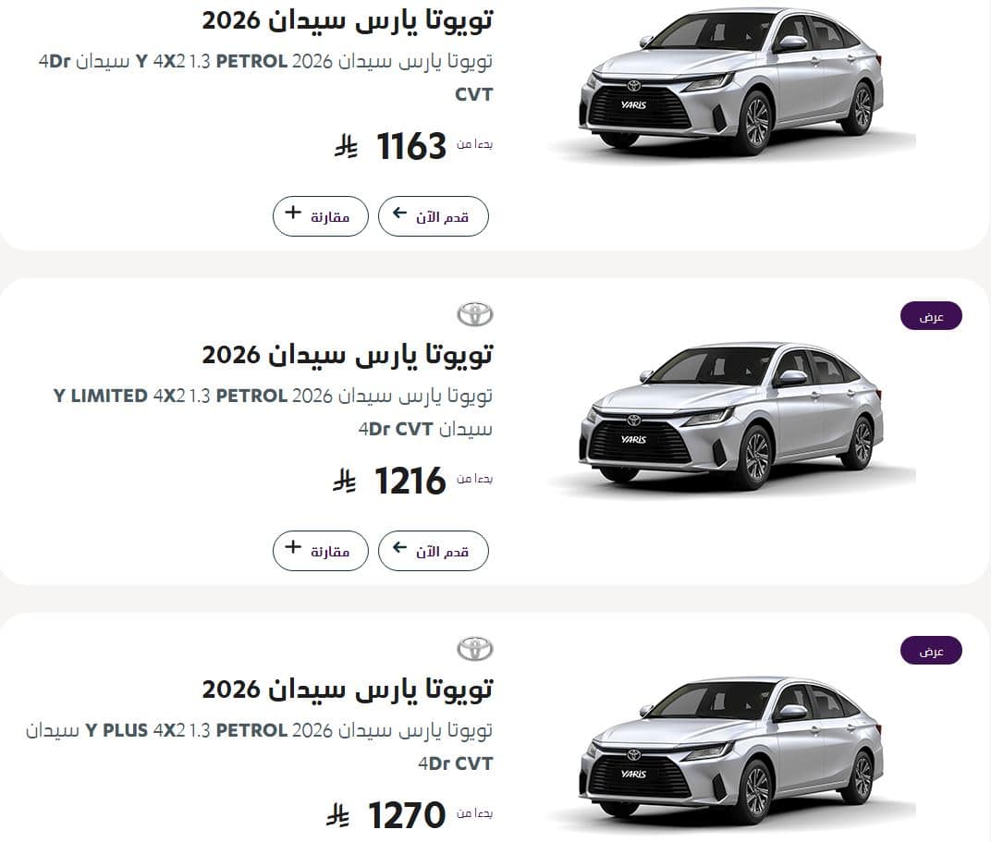Image resolution: width=991 pixels, height=842 pixels.
Task: Click the riyal currency symbol beside 1216
Action: 345,482
